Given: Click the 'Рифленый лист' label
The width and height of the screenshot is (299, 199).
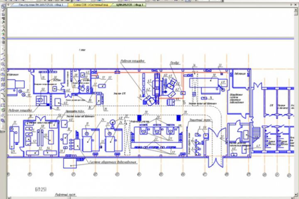Looking at the screenshot, I should click(65, 195).
